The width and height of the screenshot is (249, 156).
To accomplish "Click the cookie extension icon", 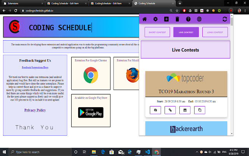I will pos(214,11).
